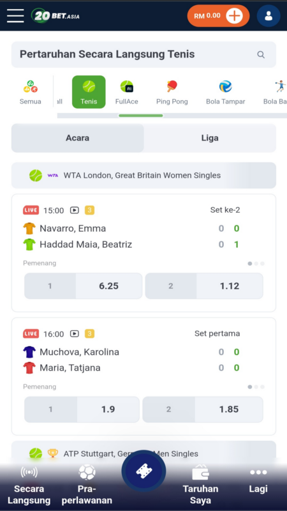287x511 pixels.
Task: Switch to the Liga view
Action: pos(210,138)
